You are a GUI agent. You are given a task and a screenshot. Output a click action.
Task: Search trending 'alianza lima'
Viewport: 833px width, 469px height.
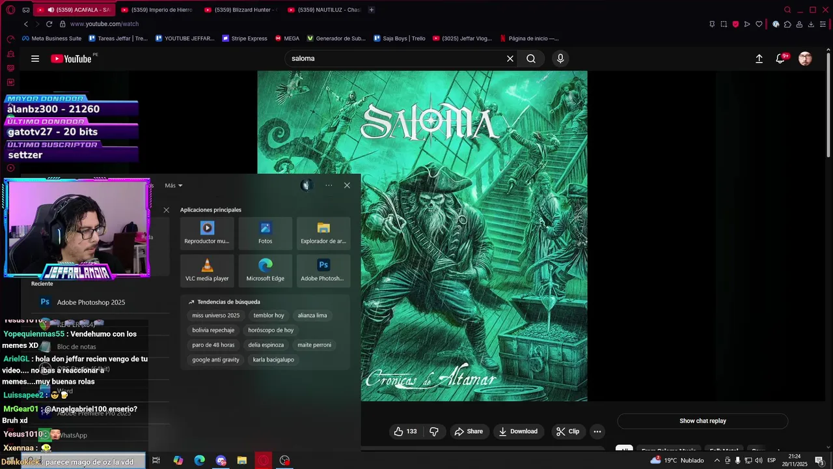[312, 315]
